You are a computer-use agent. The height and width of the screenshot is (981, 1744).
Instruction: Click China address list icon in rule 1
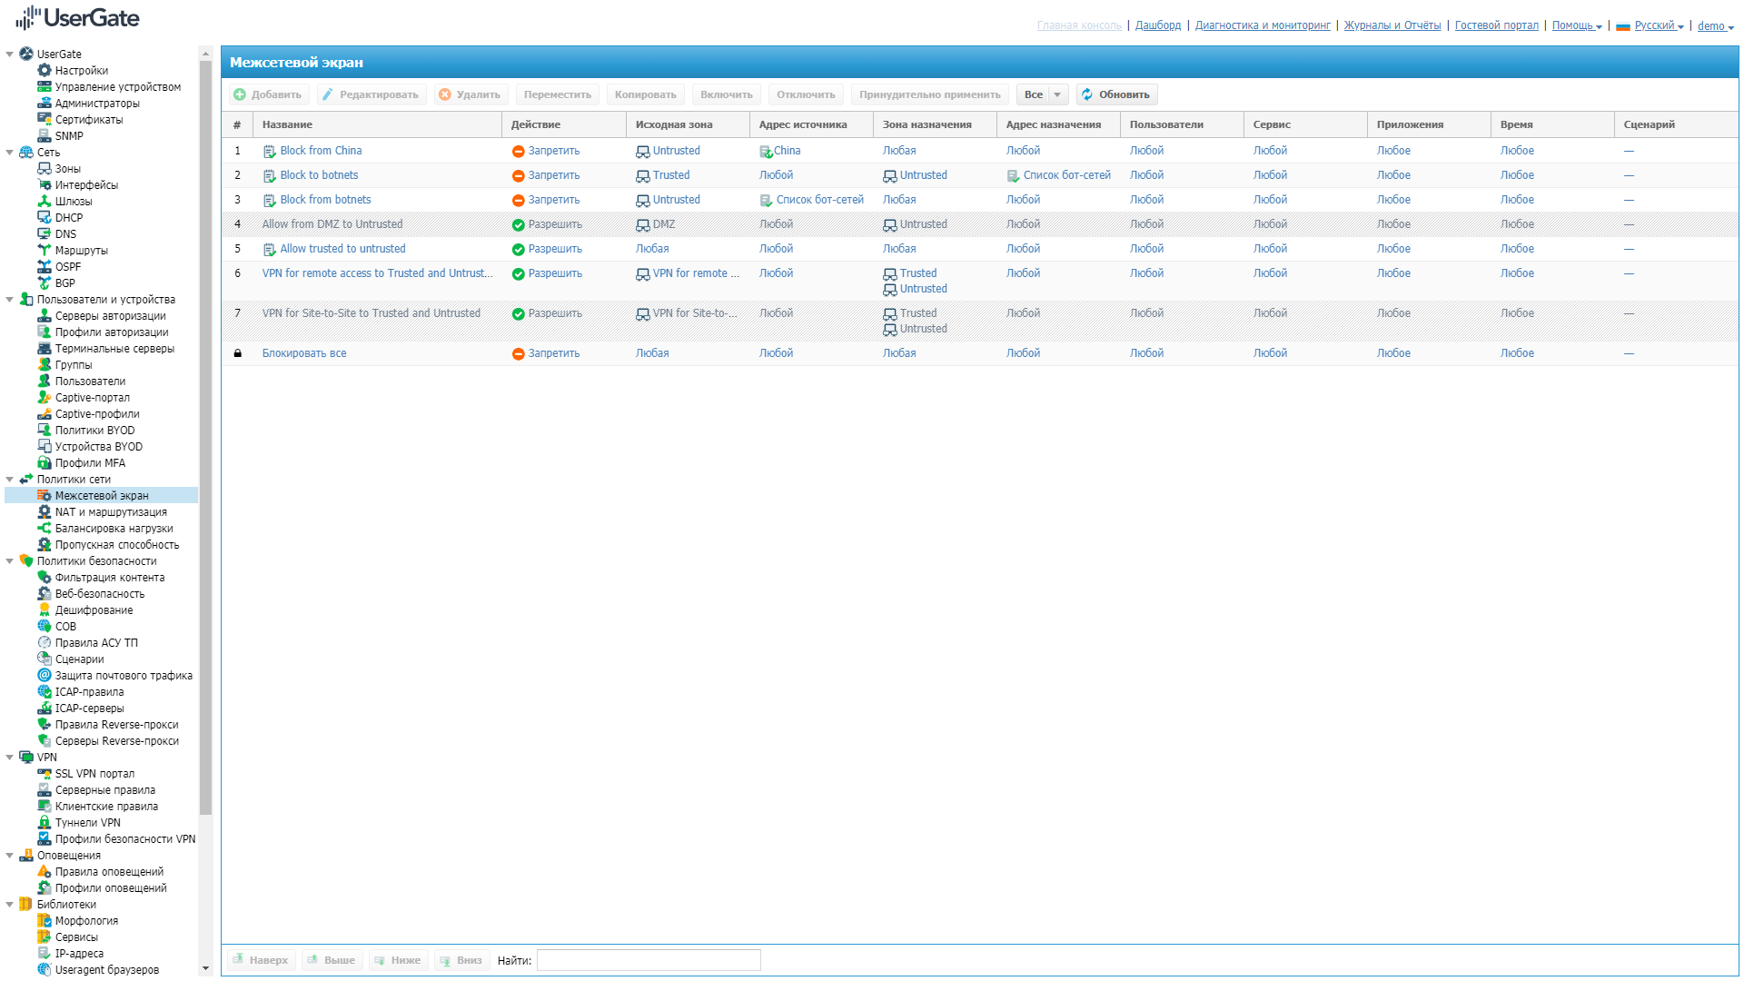[x=766, y=152]
